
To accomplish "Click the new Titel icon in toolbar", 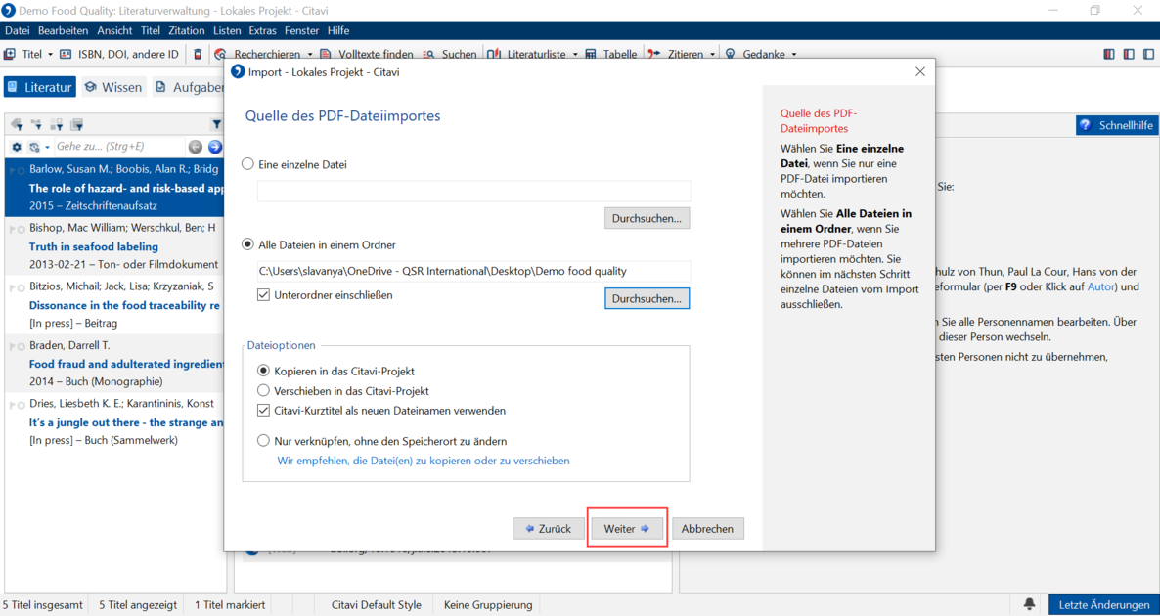I will click(x=11, y=54).
